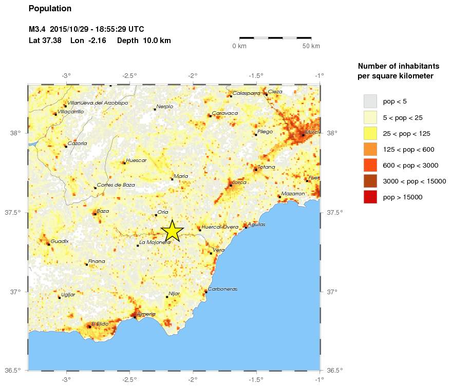
Task: Select the 'Finana' town label
Action: (97, 261)
